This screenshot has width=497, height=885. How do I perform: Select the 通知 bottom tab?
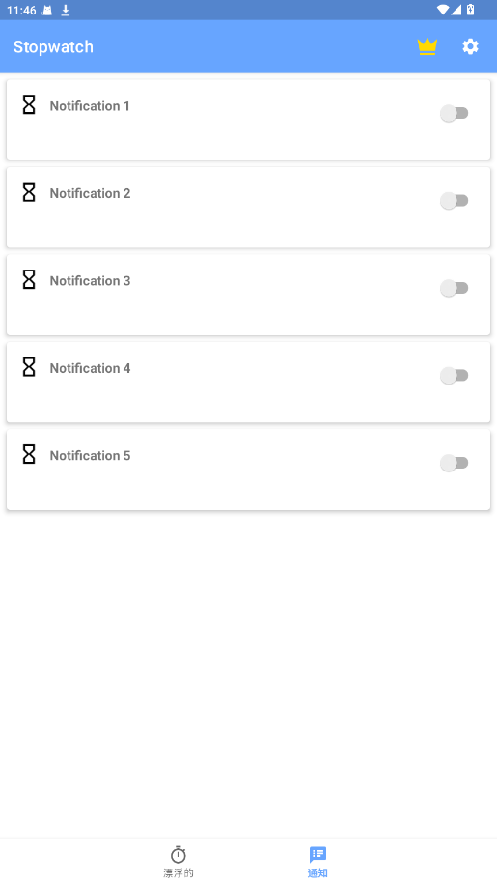[x=318, y=862]
